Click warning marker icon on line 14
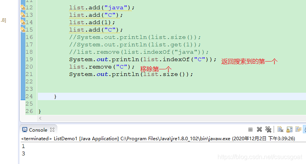The width and height of the screenshot is (306, 164). click(23, 23)
